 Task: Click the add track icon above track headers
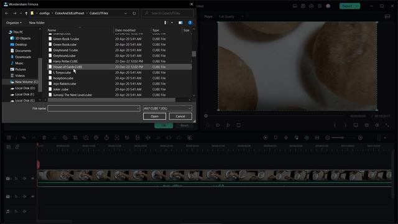pyautogui.click(x=9, y=147)
